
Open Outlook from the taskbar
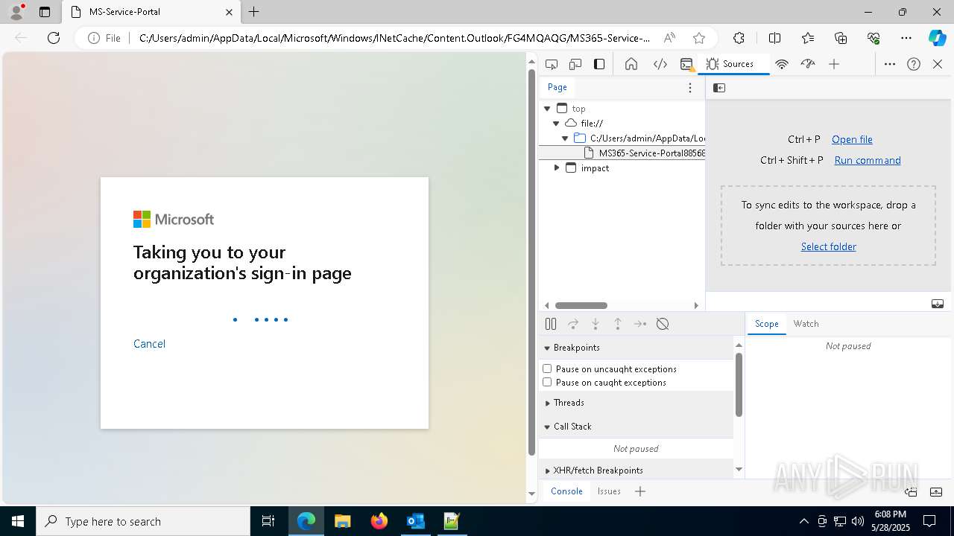point(415,521)
